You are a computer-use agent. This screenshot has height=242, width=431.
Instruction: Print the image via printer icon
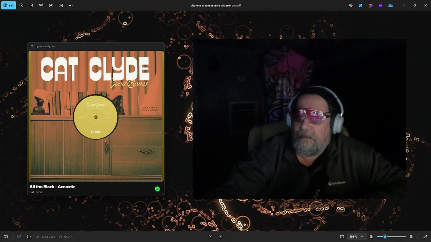pos(41,5)
